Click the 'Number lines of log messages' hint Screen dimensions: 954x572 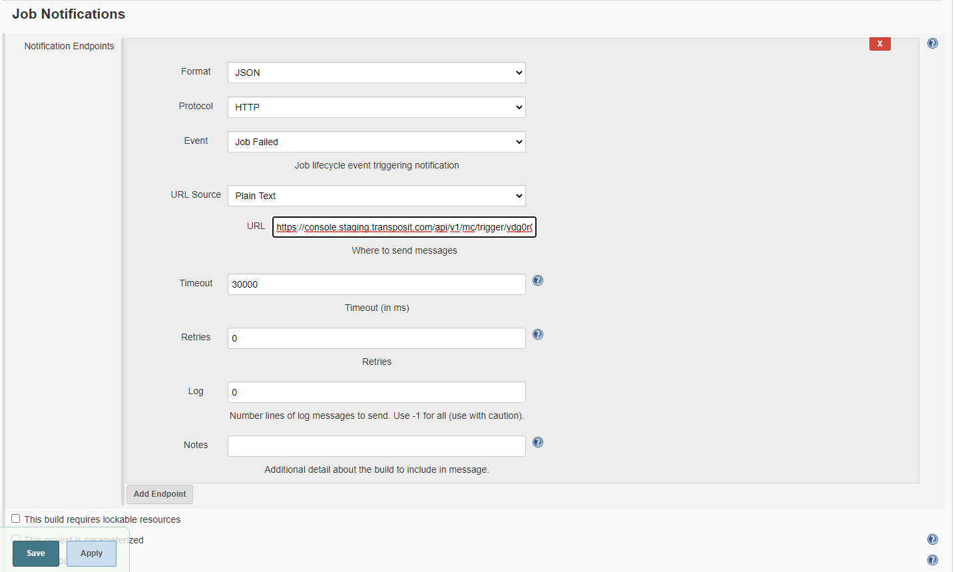click(377, 416)
